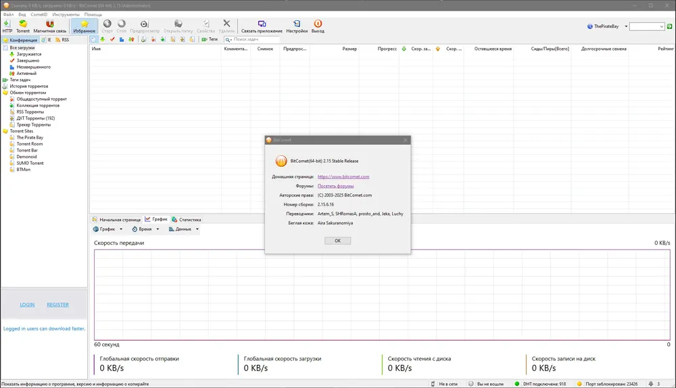Switch to the График bottom tab
Screen dimensions: 676x388
point(156,220)
